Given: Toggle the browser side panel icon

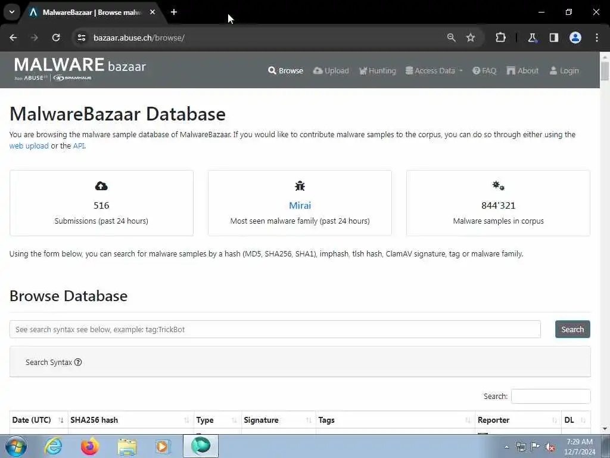Looking at the screenshot, I should click(554, 38).
